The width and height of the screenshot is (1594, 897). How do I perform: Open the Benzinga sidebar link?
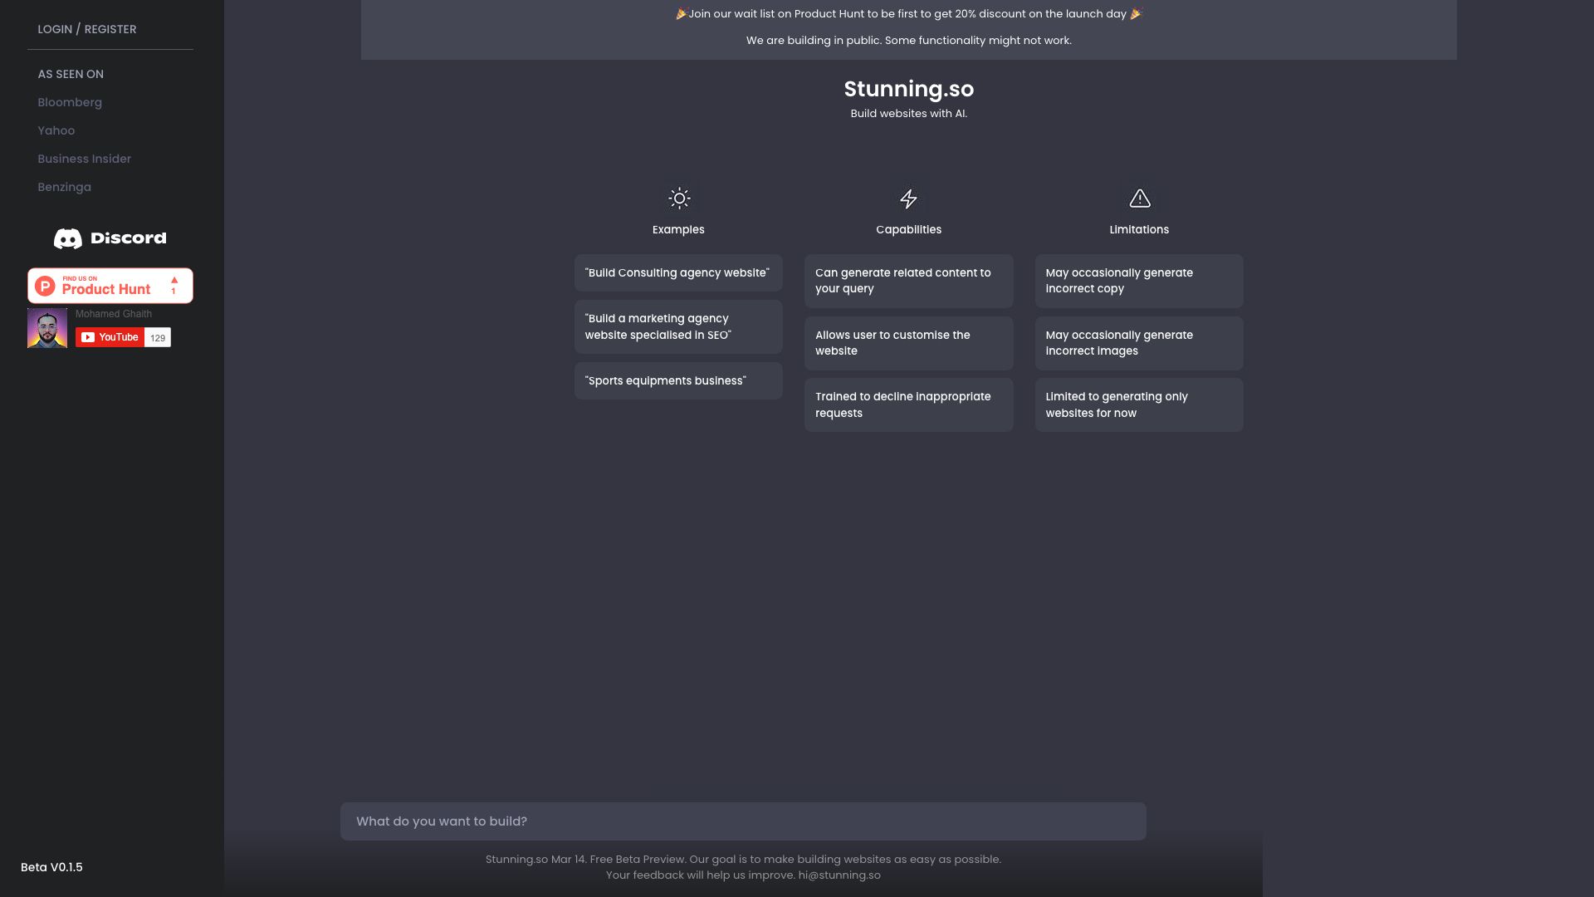(64, 187)
